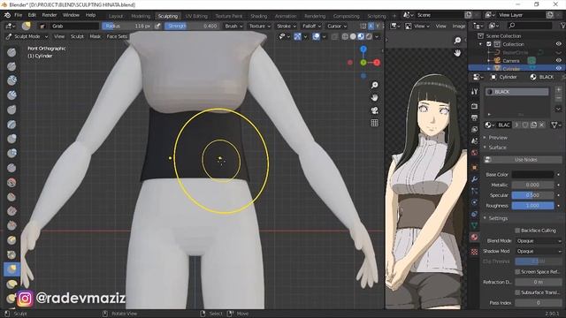Open the Texture dropdown in header
Viewport: 566px width, 318px height.
(259, 26)
